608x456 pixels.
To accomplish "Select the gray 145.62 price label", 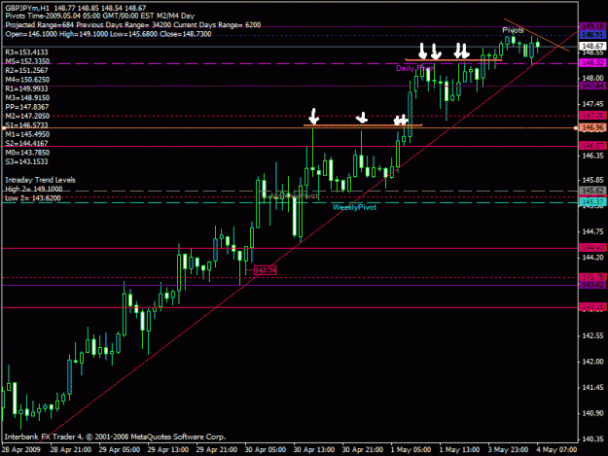I will point(592,191).
